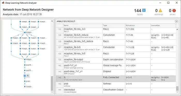Click the red errors icon

[x=174, y=11]
